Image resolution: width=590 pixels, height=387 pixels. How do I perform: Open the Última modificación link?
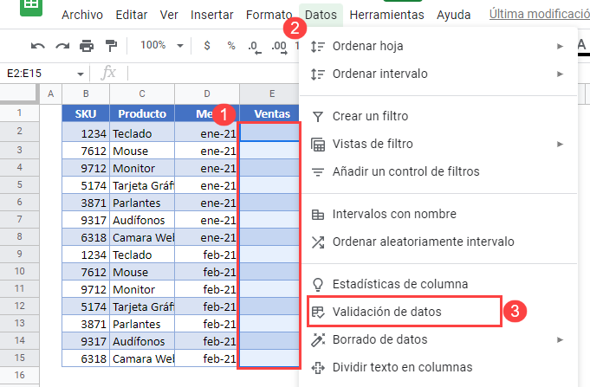(539, 15)
